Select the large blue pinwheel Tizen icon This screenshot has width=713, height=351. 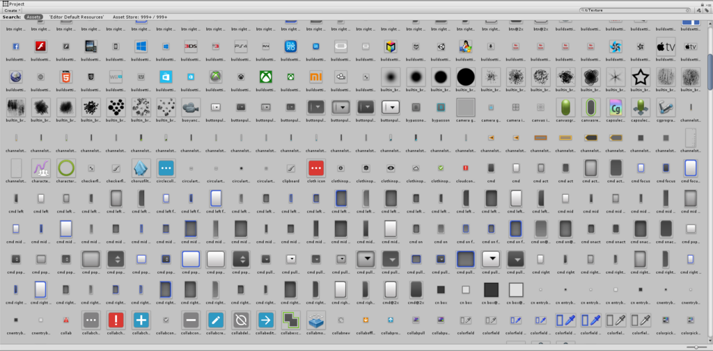click(616, 47)
